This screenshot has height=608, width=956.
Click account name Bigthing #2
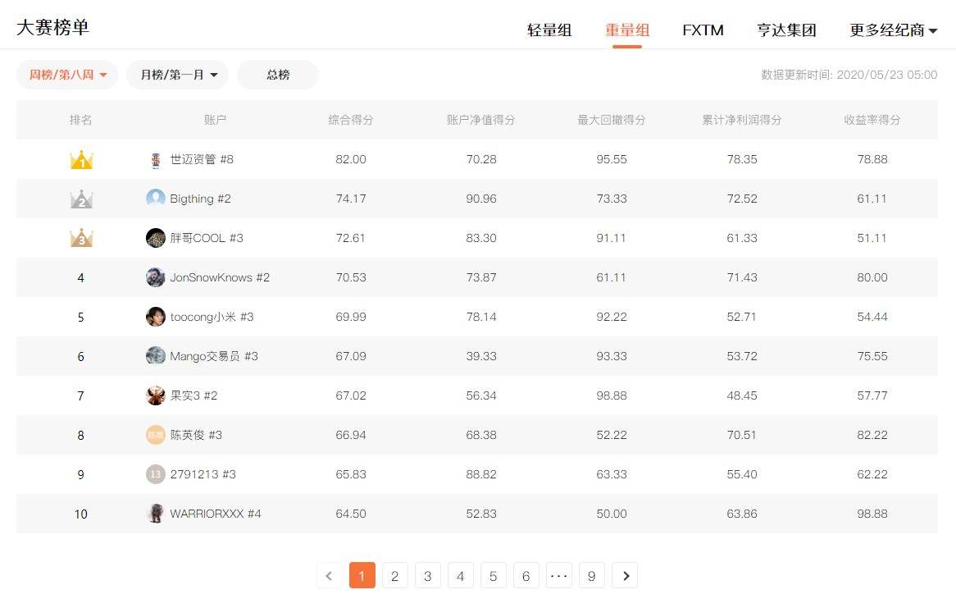tap(201, 199)
